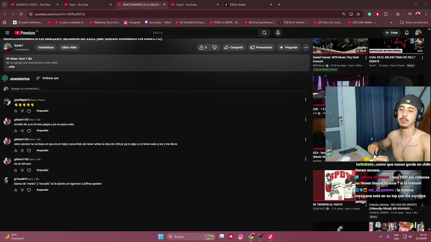
Task: Open the 'auronplay - Twitch' bookmark
Action: [158, 23]
